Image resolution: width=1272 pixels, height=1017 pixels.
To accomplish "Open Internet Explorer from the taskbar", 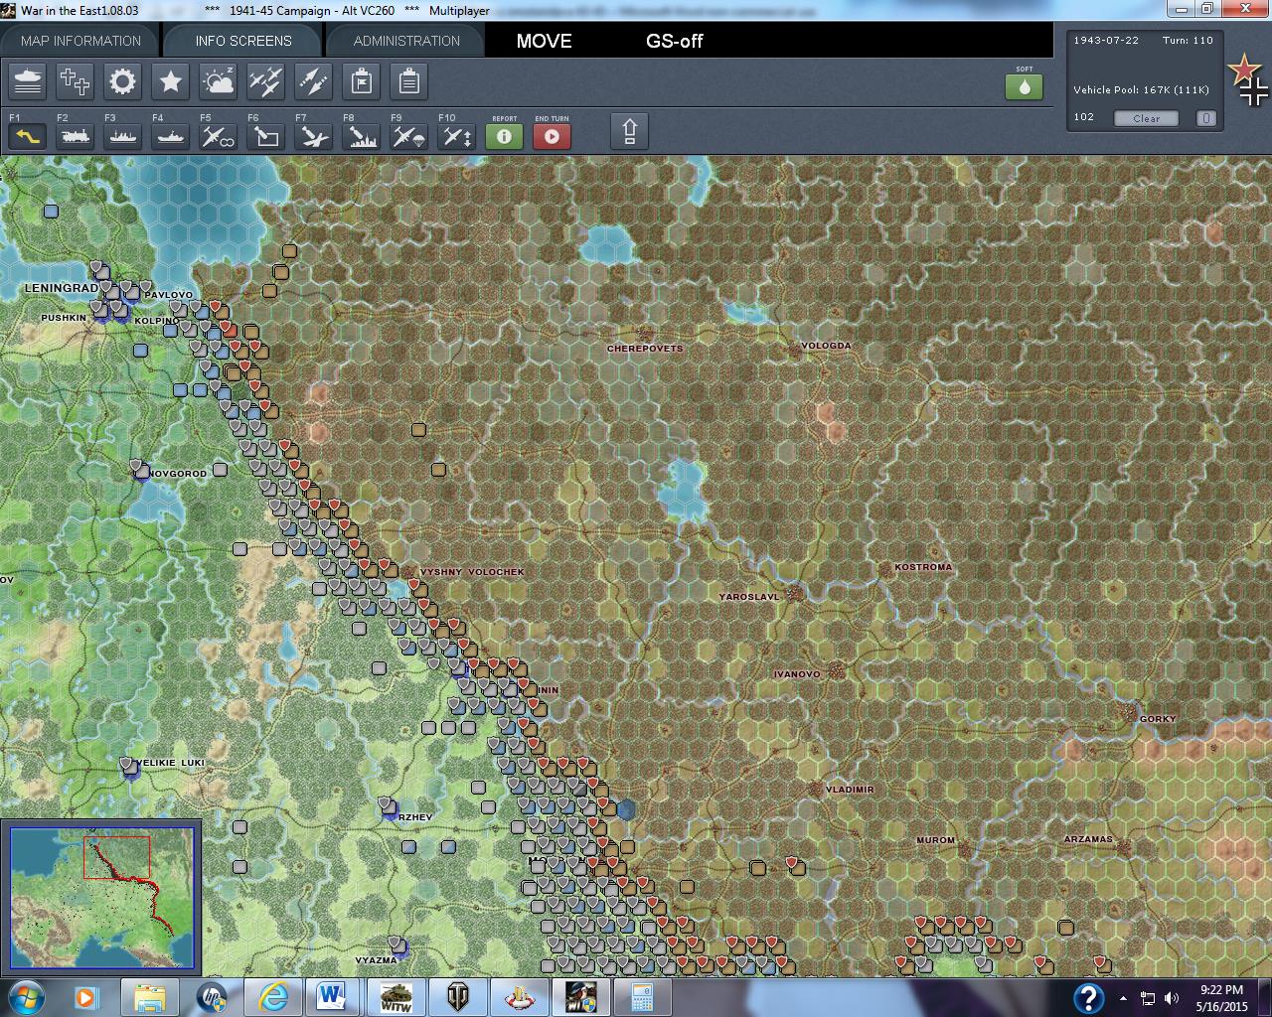I will click(x=272, y=996).
